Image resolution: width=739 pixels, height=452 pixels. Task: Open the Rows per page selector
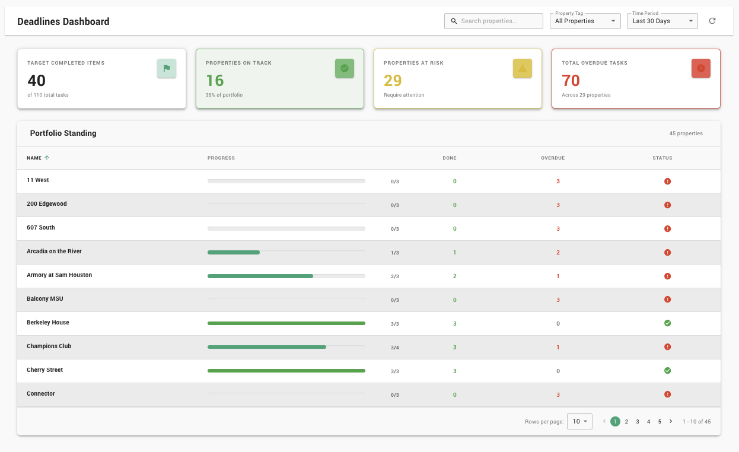click(x=579, y=421)
